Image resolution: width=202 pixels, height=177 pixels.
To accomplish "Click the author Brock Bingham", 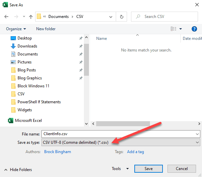I will click(x=58, y=152).
